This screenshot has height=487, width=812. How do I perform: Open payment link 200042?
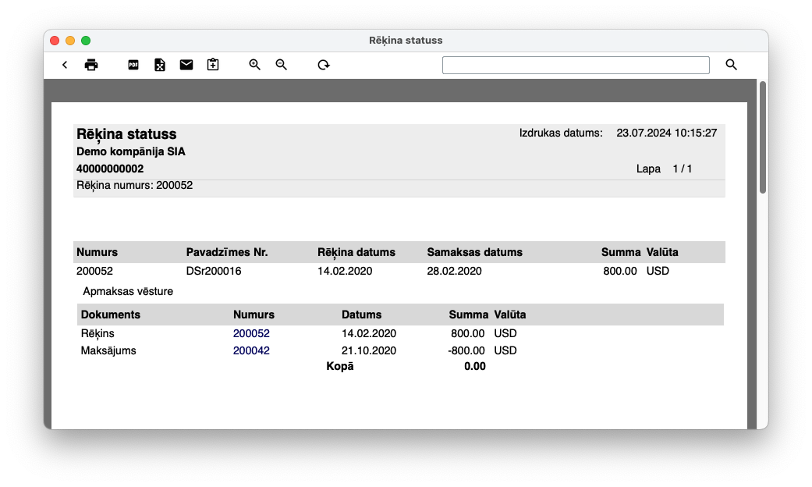click(251, 350)
